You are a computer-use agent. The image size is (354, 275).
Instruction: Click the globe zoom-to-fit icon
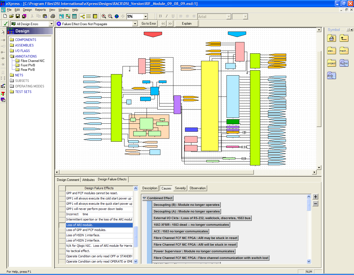click(117, 16)
